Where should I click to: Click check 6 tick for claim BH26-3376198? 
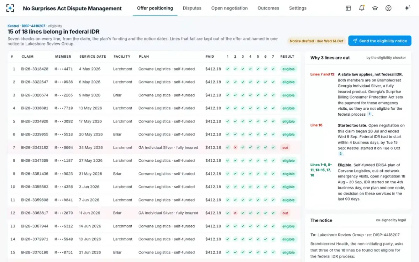[x=265, y=252]
